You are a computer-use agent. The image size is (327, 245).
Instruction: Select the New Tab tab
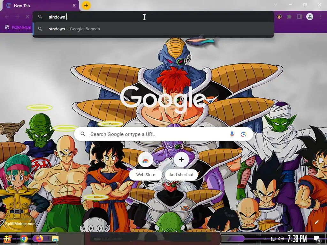pos(41,6)
